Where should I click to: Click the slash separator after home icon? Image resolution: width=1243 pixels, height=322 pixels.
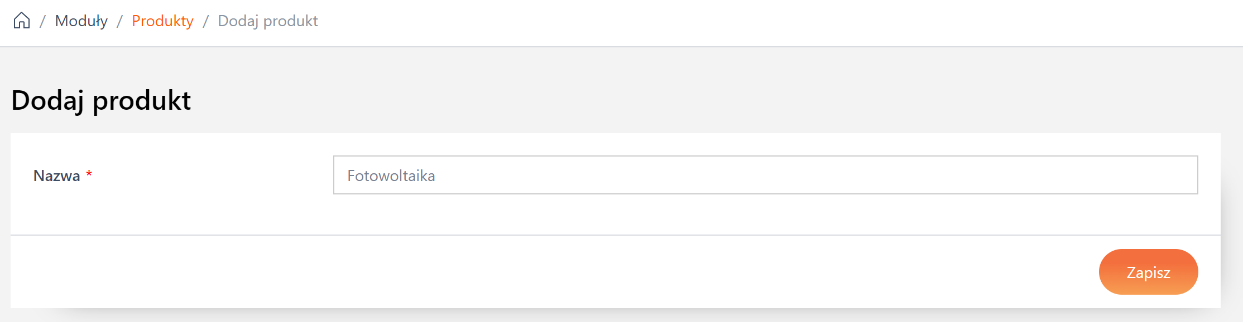(x=42, y=21)
